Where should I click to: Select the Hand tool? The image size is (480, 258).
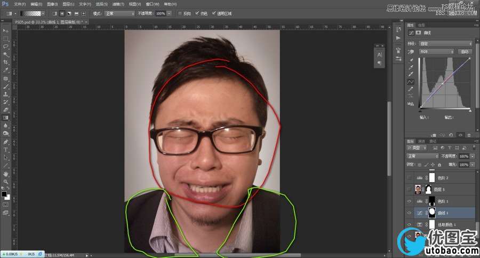[5, 174]
